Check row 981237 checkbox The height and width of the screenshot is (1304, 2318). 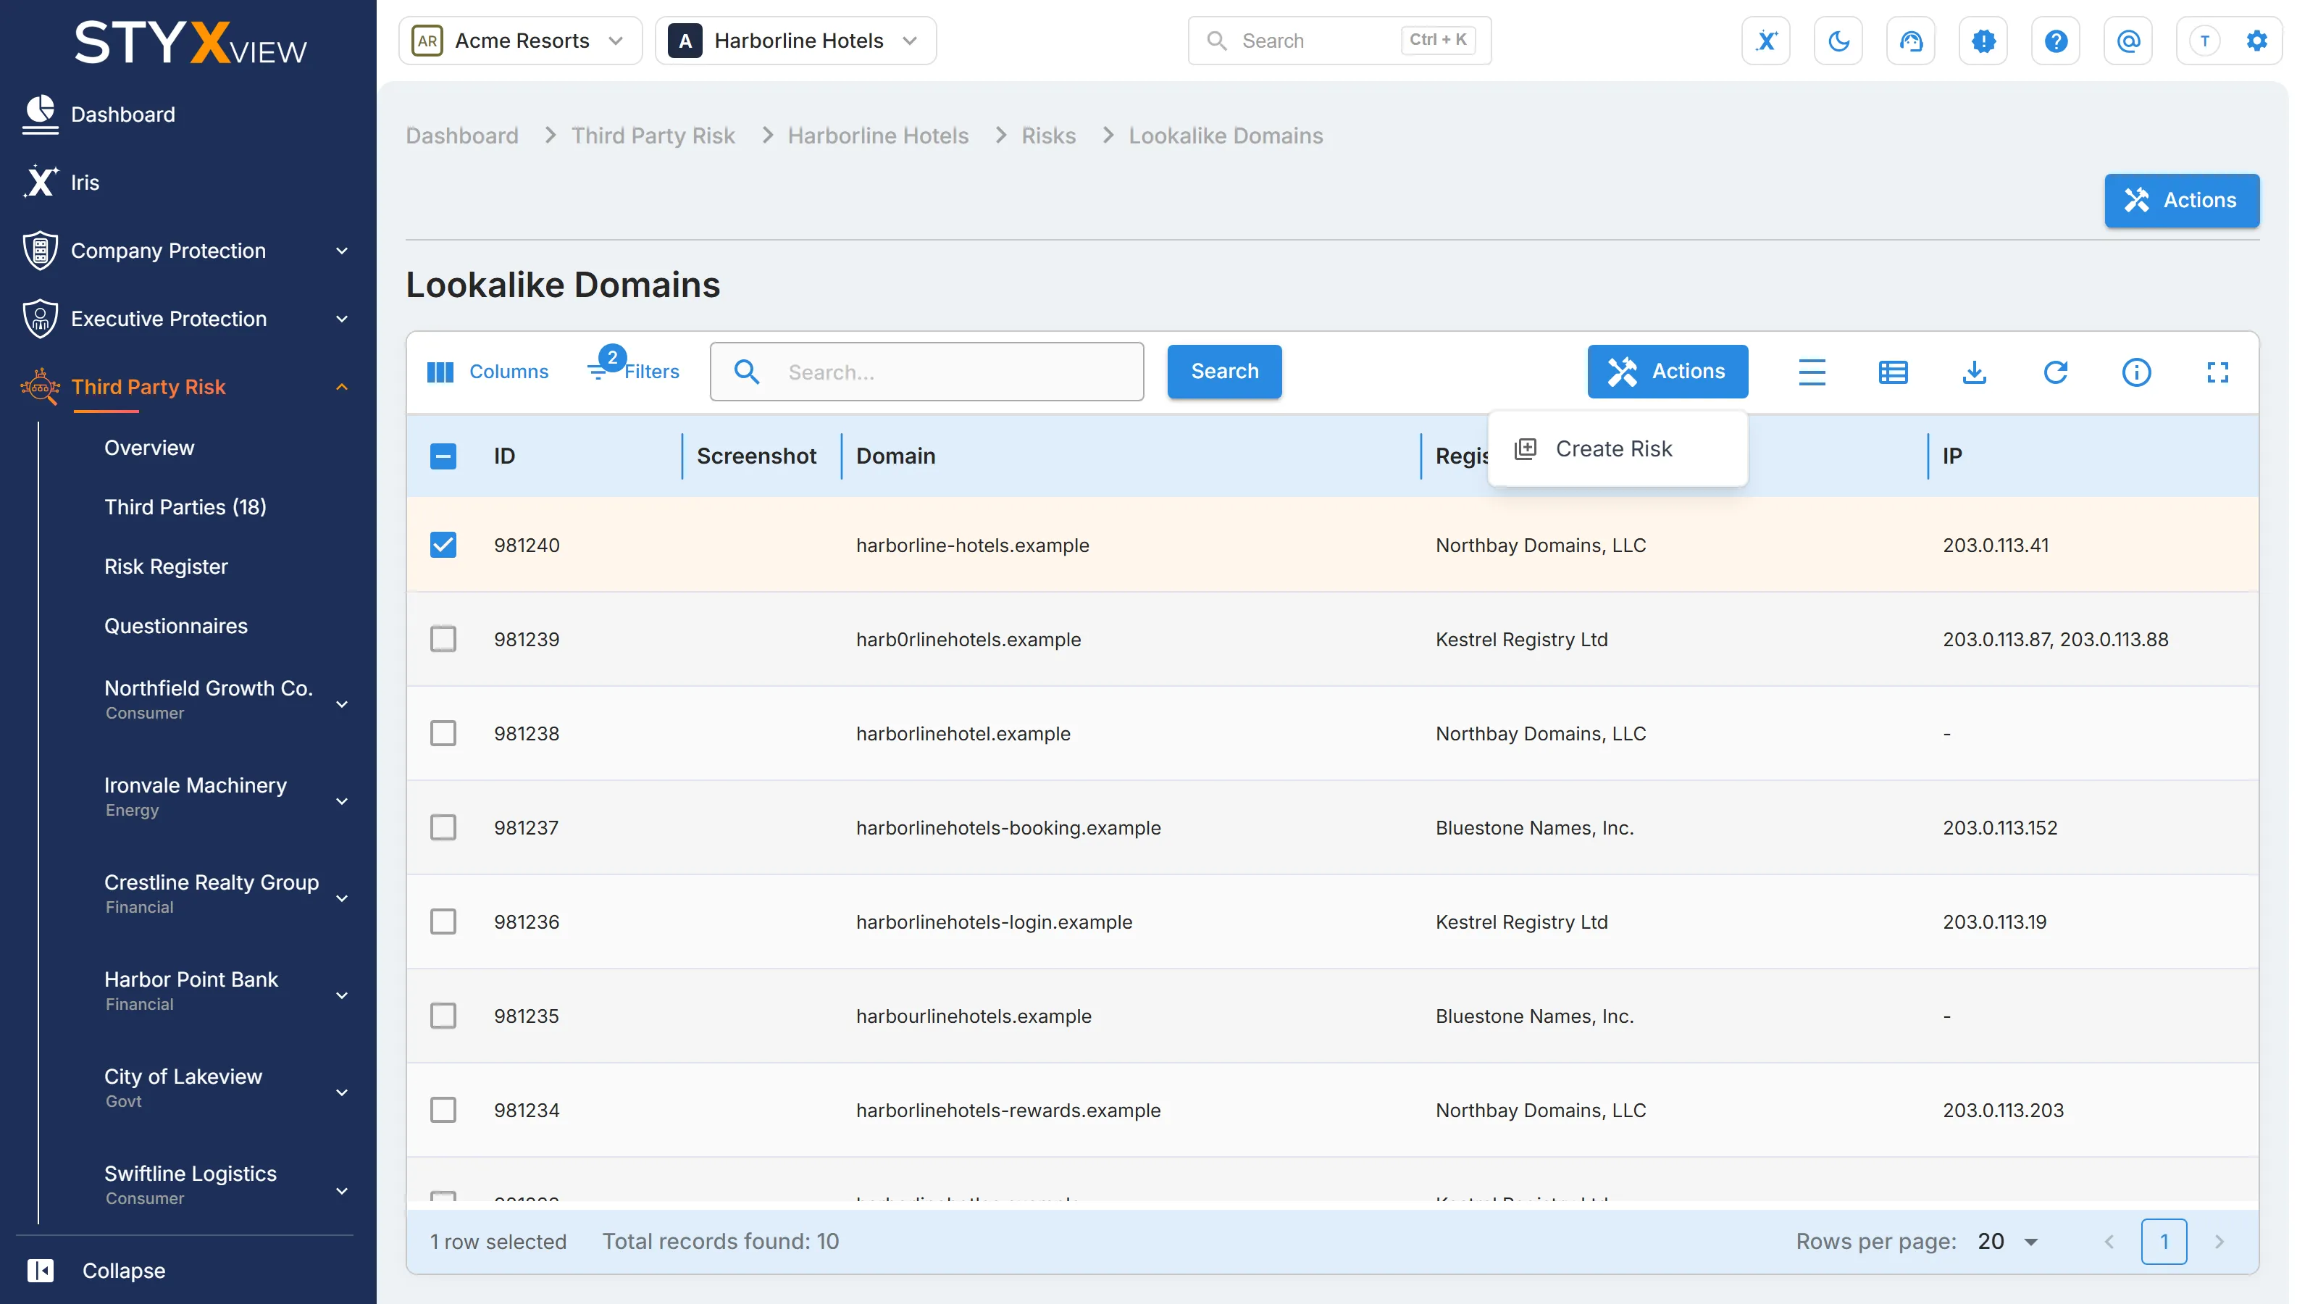443,827
